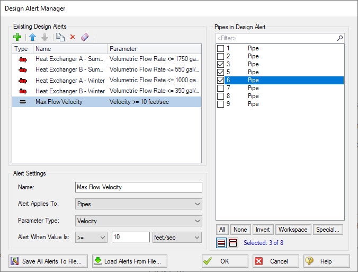Click the Volumetric Flow Rate <= 1750 parameter cell
Image resolution: width=358 pixels, height=272 pixels.
(x=154, y=59)
